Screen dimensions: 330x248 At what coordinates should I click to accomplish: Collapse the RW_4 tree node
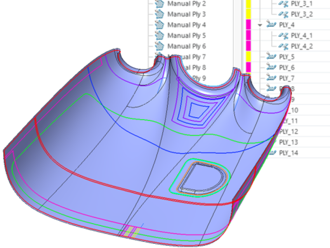coord(260,24)
